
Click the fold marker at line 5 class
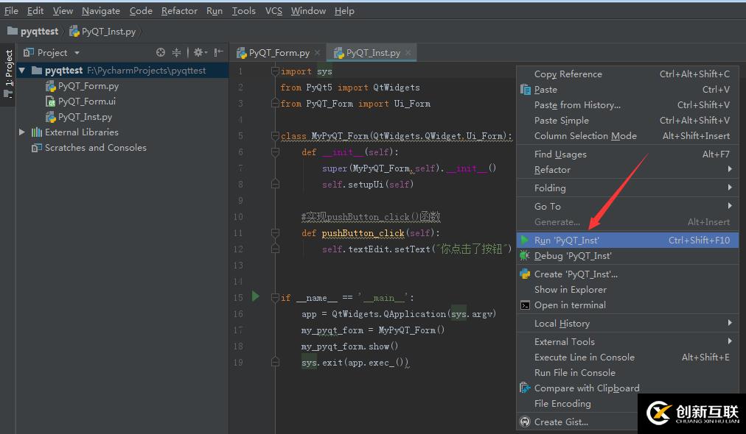click(x=275, y=136)
